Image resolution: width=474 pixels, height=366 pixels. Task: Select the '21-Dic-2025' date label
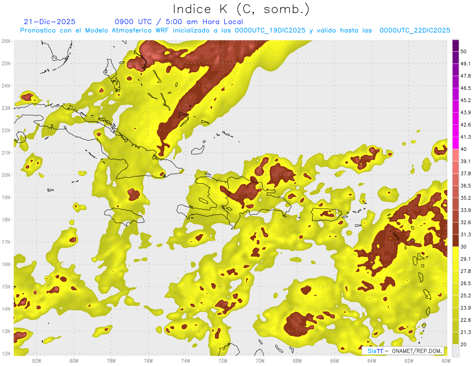(x=50, y=22)
